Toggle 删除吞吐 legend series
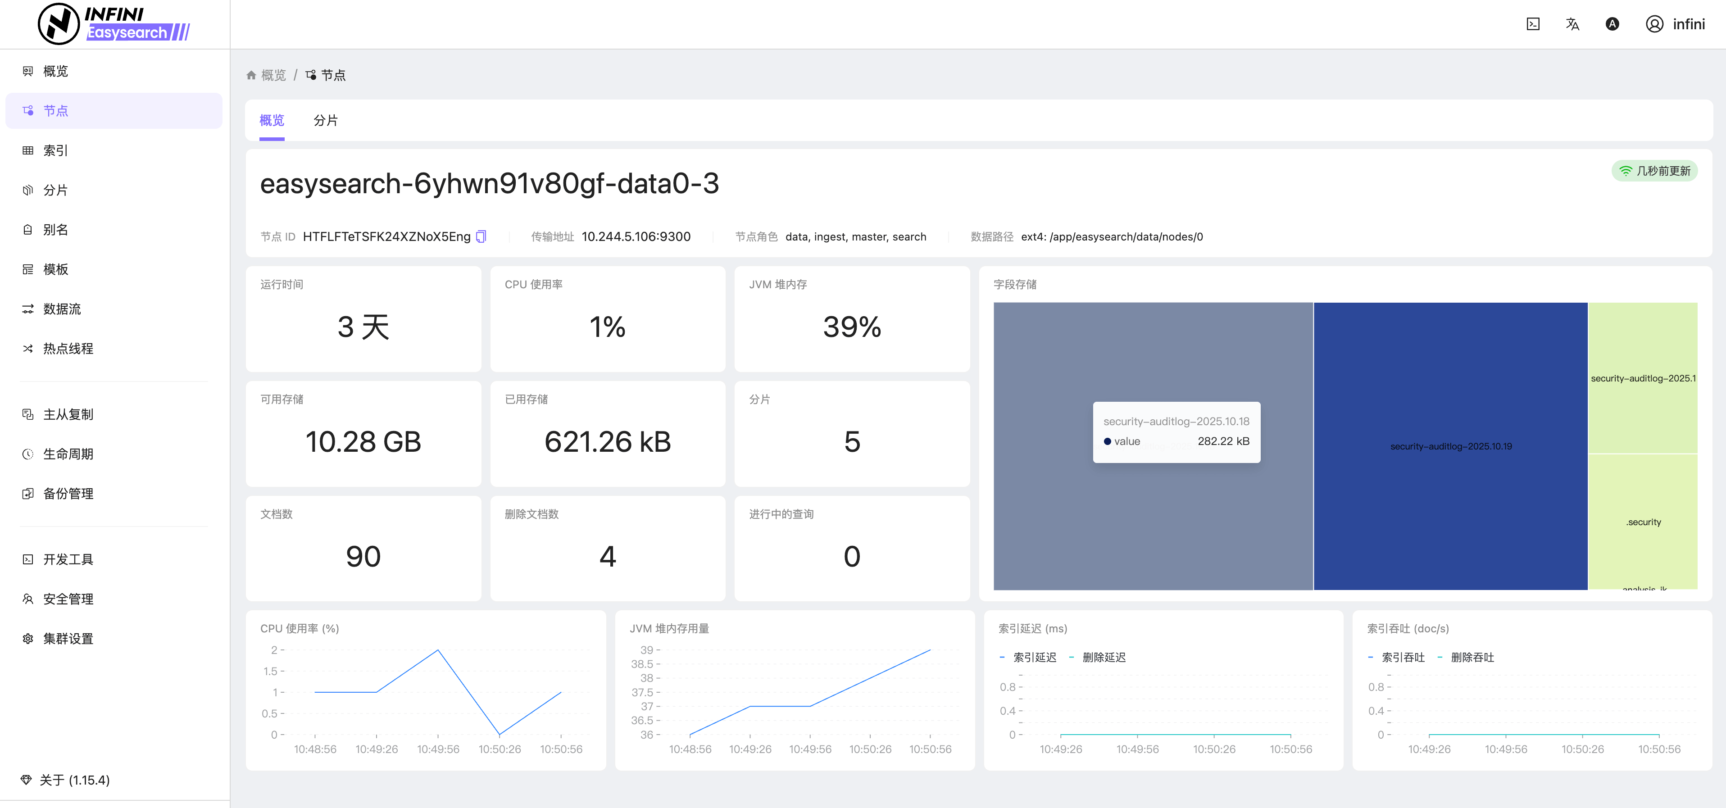The height and width of the screenshot is (808, 1726). point(1472,657)
